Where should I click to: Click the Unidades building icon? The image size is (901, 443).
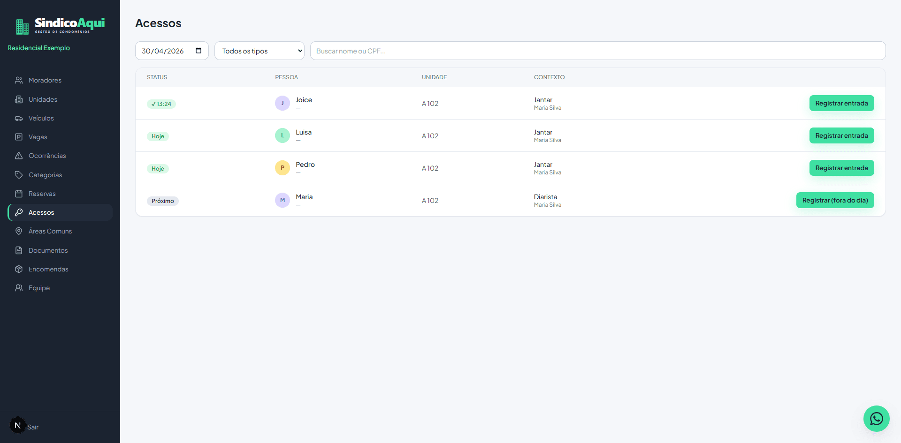[19, 99]
